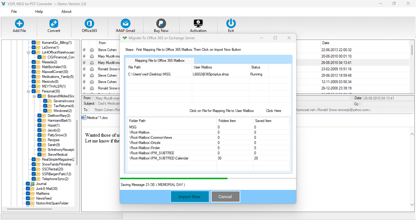Collapse the Lot4OfficeWarehouse tree node
This screenshot has width=416, height=220.
coord(28,52)
